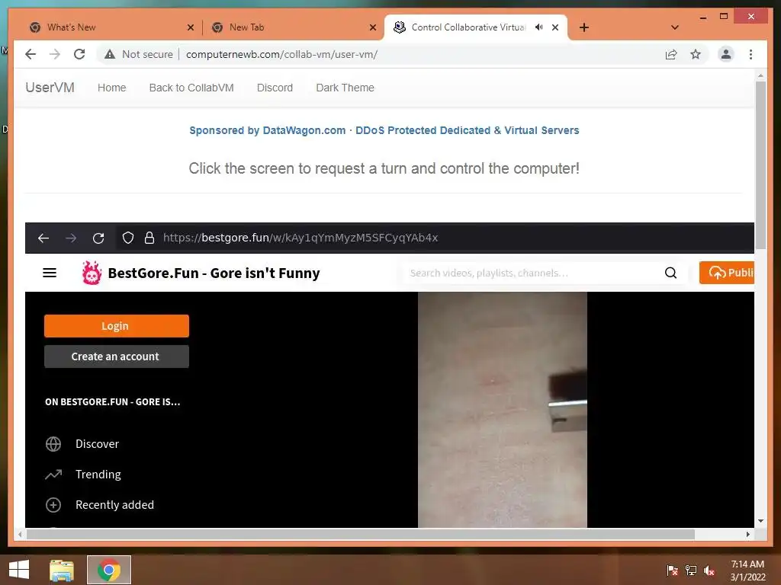Share this page via share icon
Screen dimensions: 781x585
click(671, 54)
